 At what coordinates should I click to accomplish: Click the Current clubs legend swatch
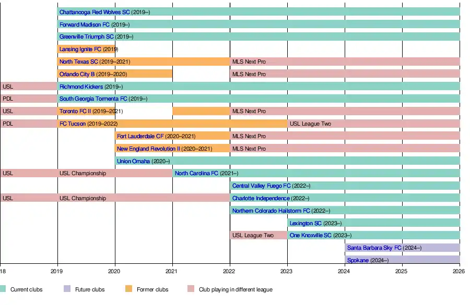click(x=3, y=289)
